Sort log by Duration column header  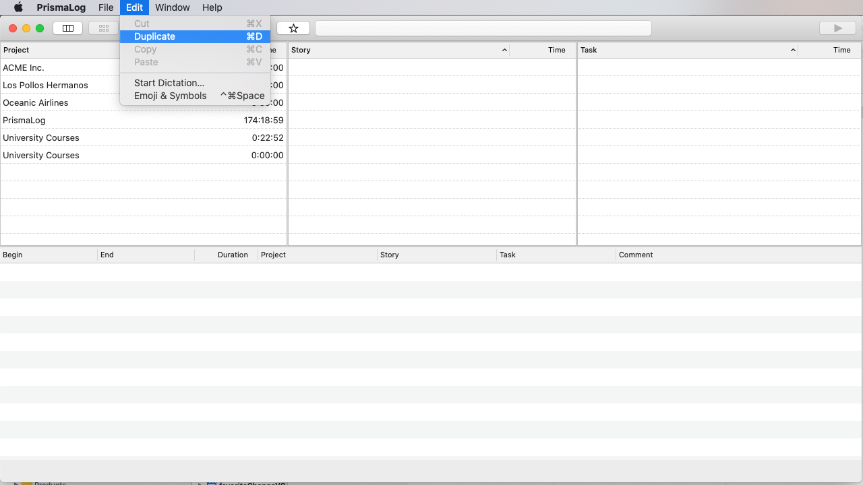coord(226,255)
